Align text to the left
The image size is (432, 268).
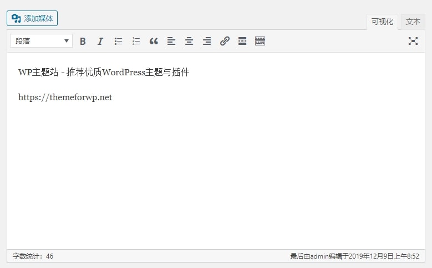pyautogui.click(x=171, y=41)
